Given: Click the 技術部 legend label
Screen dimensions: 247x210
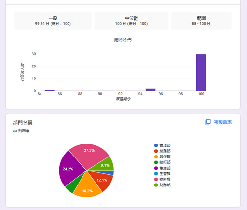Looking at the screenshot, I should 165,162.
